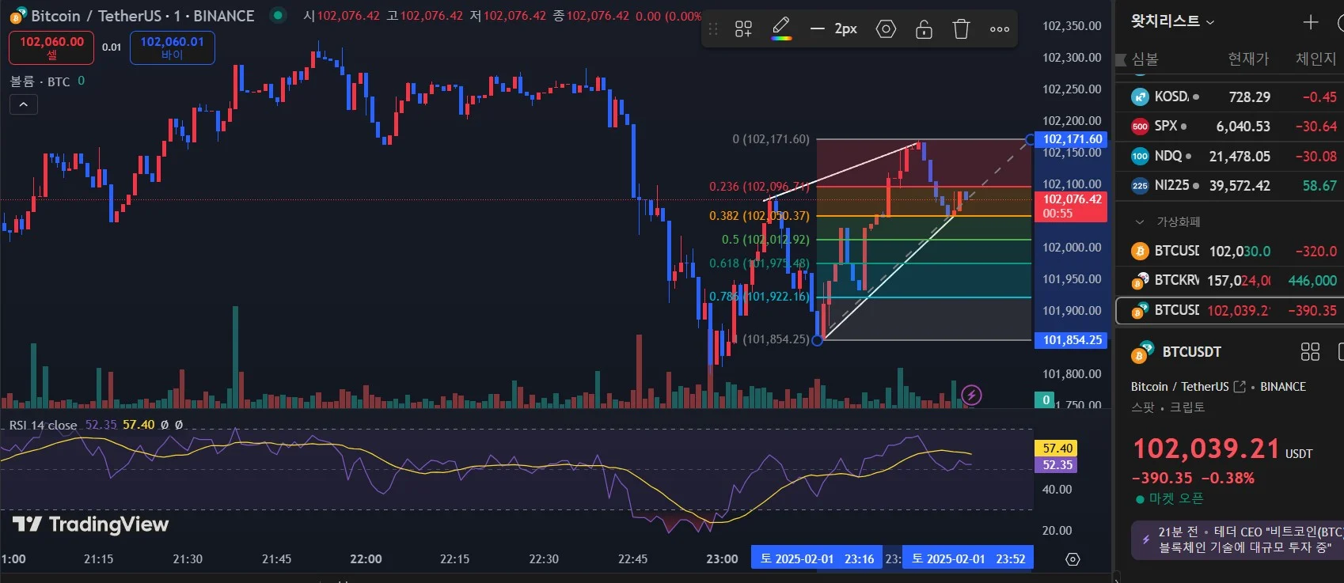
Task: Select the line color pencil tool
Action: pyautogui.click(x=781, y=28)
